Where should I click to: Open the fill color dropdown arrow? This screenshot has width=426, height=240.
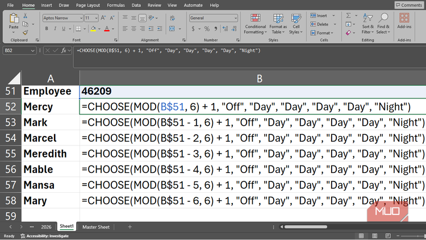click(99, 29)
